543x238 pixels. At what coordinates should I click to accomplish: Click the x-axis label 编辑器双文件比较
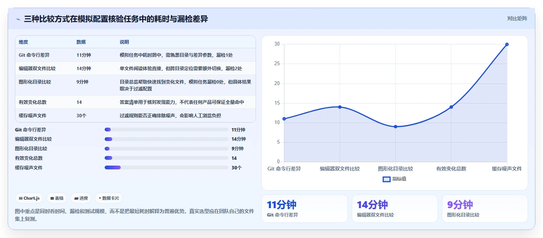click(x=340, y=169)
